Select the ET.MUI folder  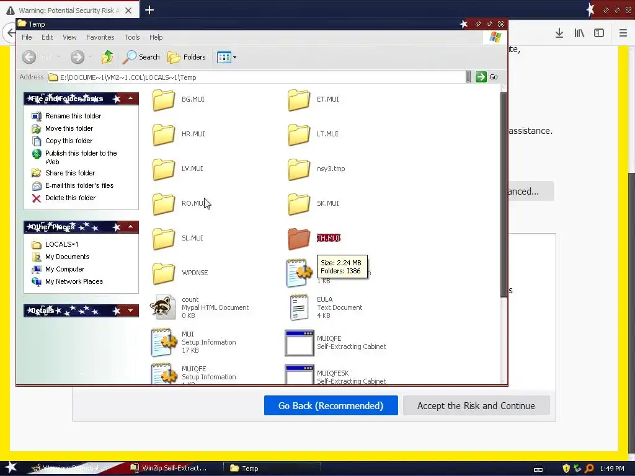313,100
